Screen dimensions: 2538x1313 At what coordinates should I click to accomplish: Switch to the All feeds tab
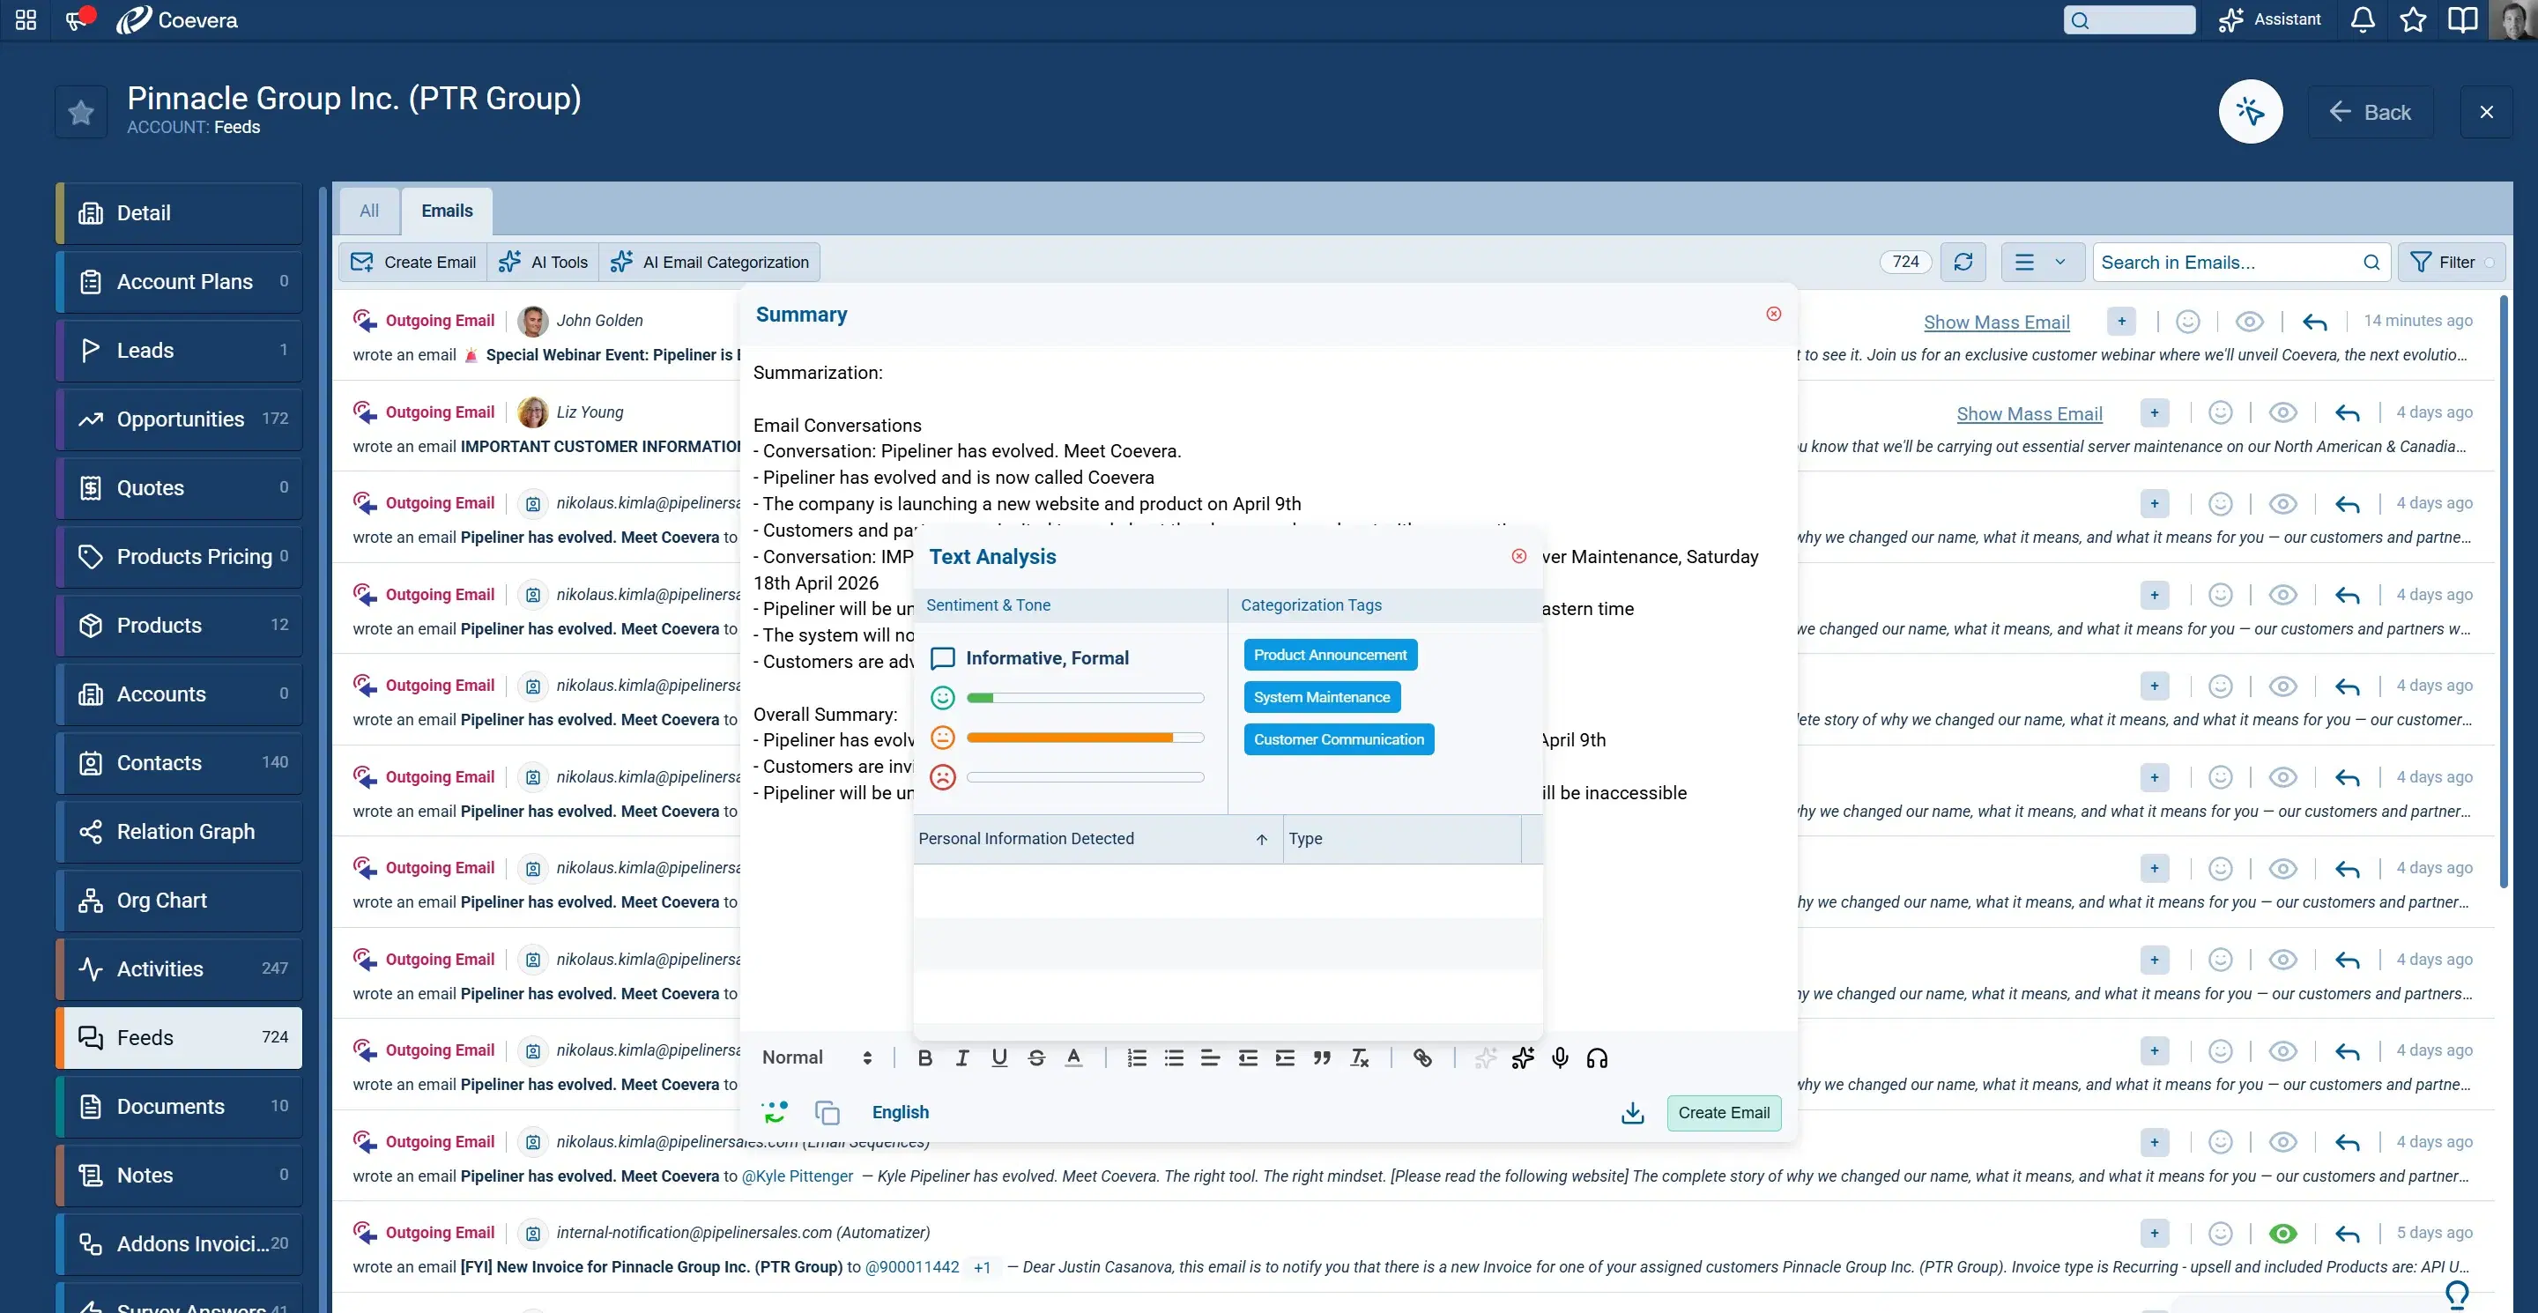tap(368, 211)
